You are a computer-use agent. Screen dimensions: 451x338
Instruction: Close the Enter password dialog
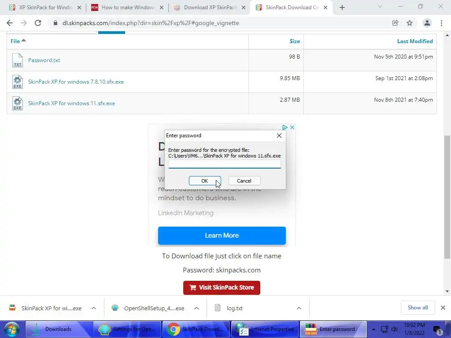pos(279,136)
